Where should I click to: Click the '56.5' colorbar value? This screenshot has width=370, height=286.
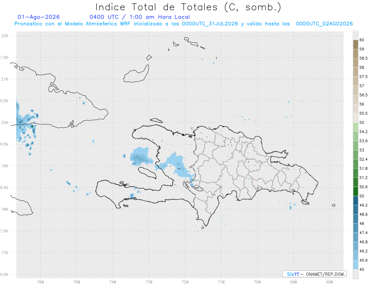[363, 95]
